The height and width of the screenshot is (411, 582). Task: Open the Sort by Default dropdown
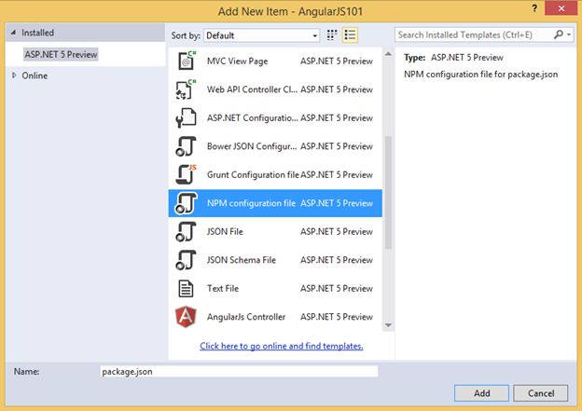click(262, 35)
